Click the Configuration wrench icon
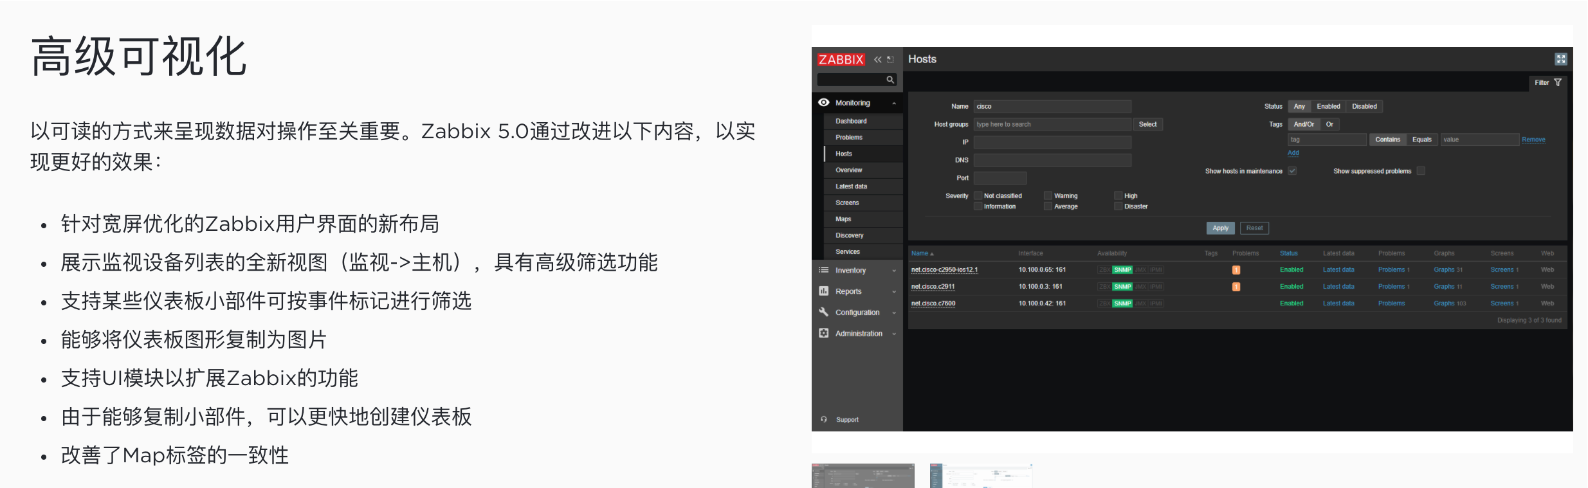Image resolution: width=1588 pixels, height=488 pixels. (824, 312)
